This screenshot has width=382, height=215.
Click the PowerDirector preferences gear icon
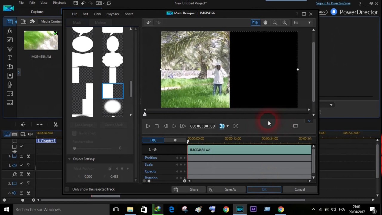(x=109, y=3)
